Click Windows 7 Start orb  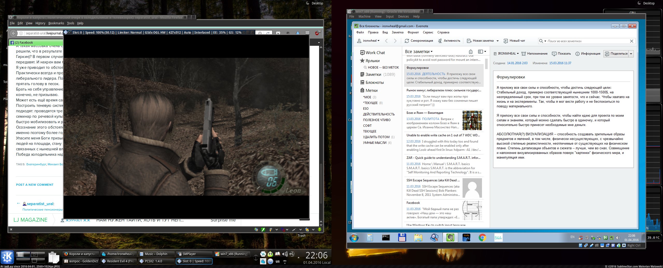354,237
